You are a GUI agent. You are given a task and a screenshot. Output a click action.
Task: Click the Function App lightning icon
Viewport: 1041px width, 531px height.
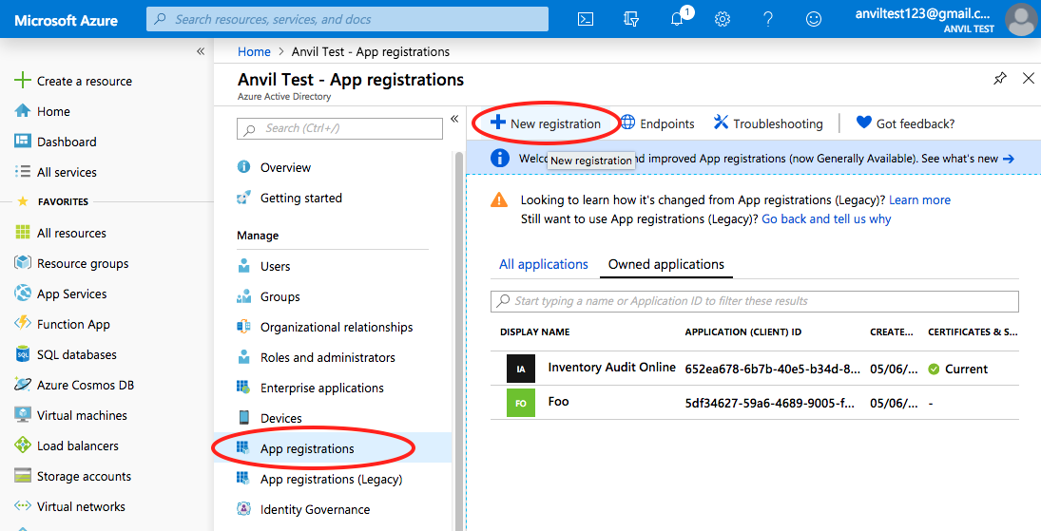[23, 323]
